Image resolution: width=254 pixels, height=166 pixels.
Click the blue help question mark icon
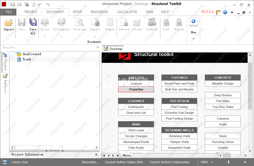click(225, 12)
